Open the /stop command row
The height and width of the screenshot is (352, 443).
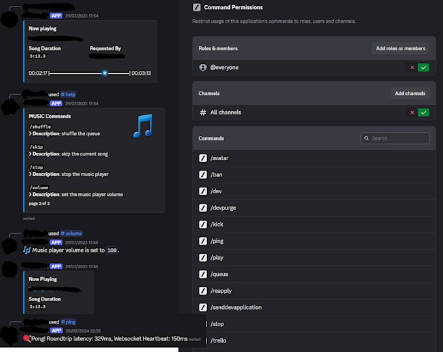[x=321, y=324]
